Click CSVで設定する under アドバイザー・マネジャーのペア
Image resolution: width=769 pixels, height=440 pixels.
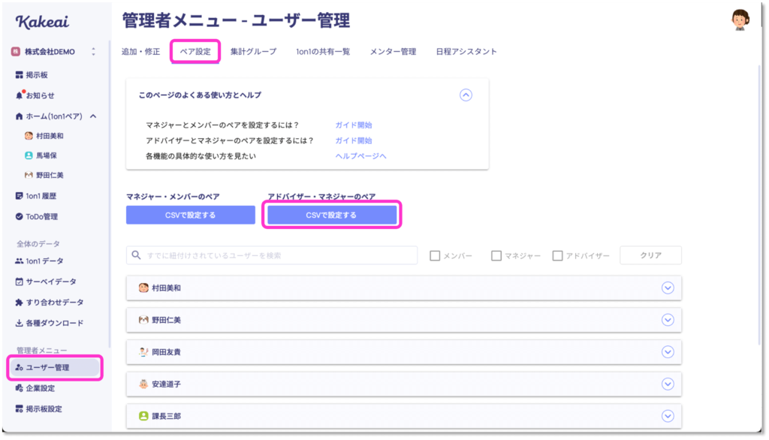(x=332, y=215)
